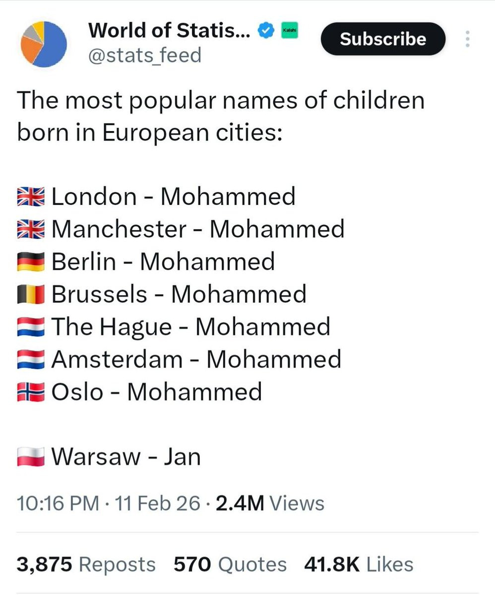Image resolution: width=495 pixels, height=595 pixels.
Task: Open the World of Statis... profile name
Action: click(170, 31)
